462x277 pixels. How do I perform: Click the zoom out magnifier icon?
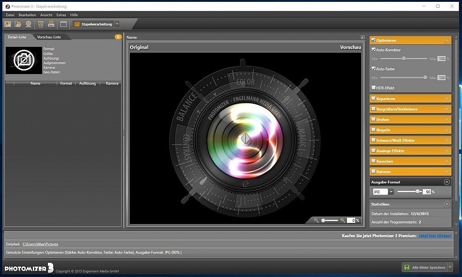click(x=316, y=221)
